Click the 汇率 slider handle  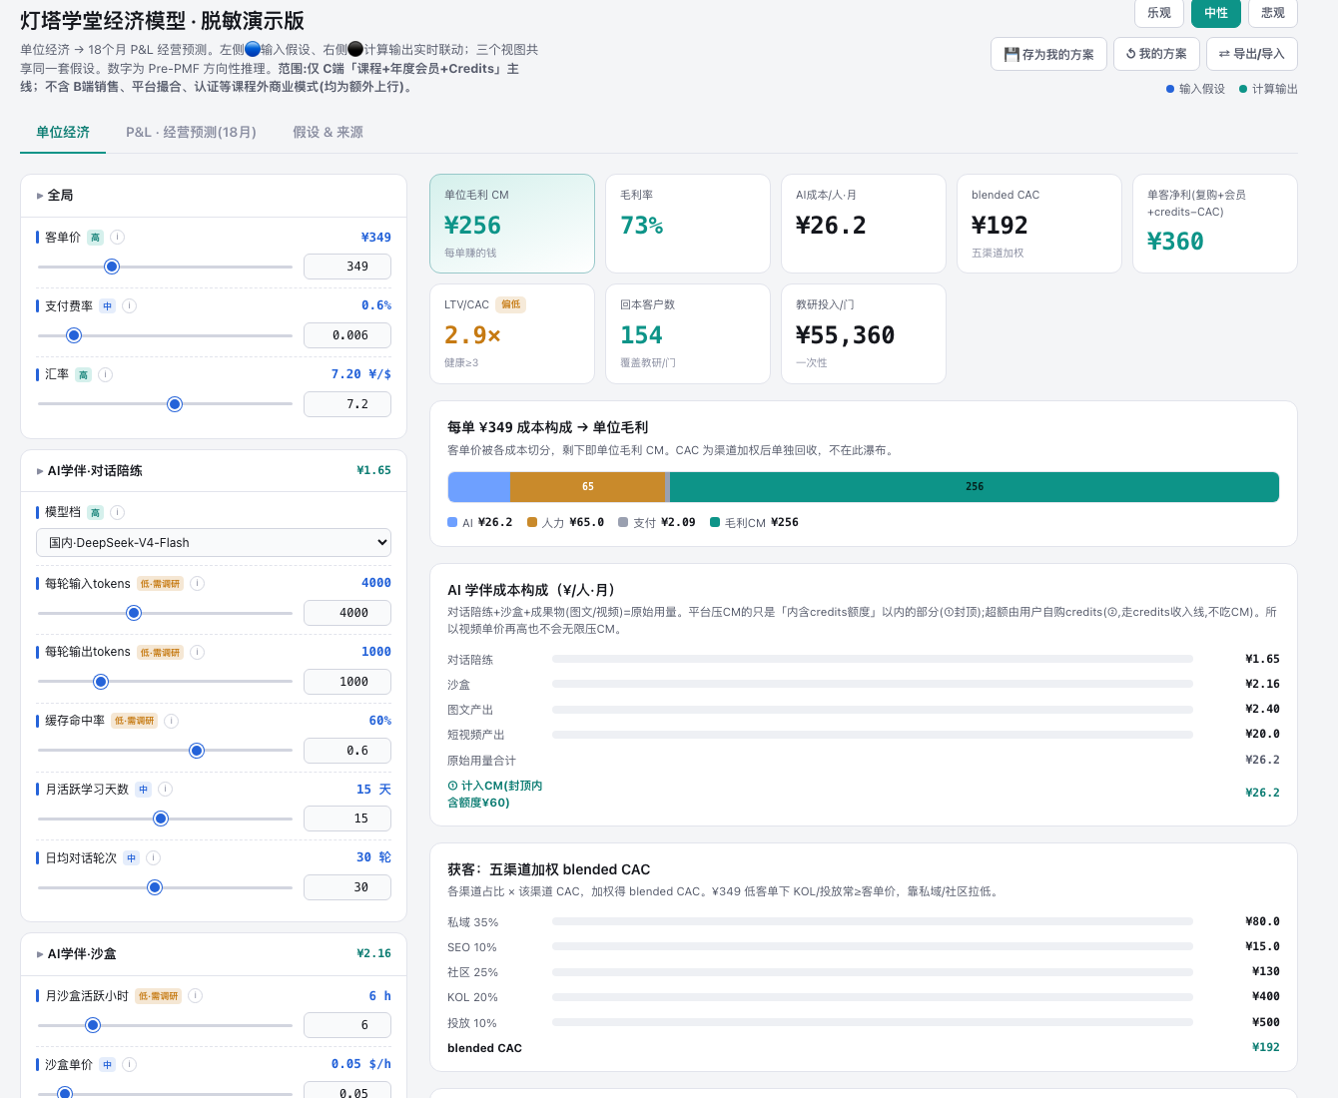tap(175, 404)
